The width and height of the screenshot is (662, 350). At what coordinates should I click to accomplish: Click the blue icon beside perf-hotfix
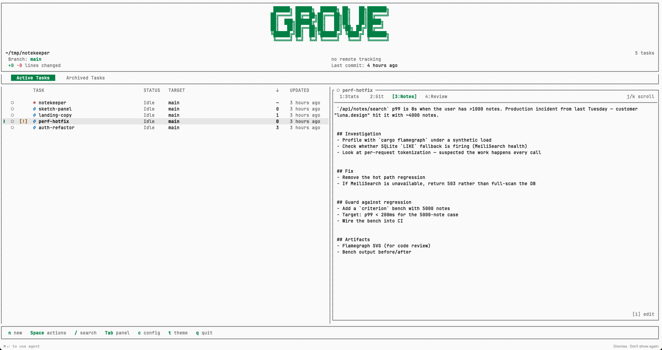pos(35,121)
